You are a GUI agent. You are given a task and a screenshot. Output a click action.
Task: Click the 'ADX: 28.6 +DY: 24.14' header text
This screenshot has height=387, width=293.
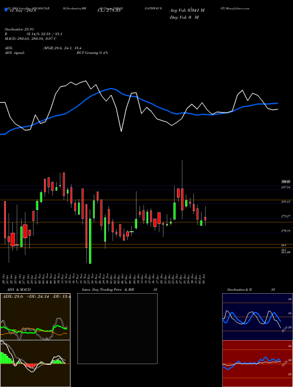click(x=26, y=297)
